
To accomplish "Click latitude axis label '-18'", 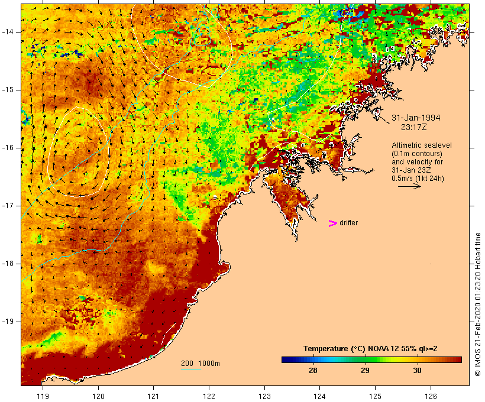I will click(x=8, y=264).
